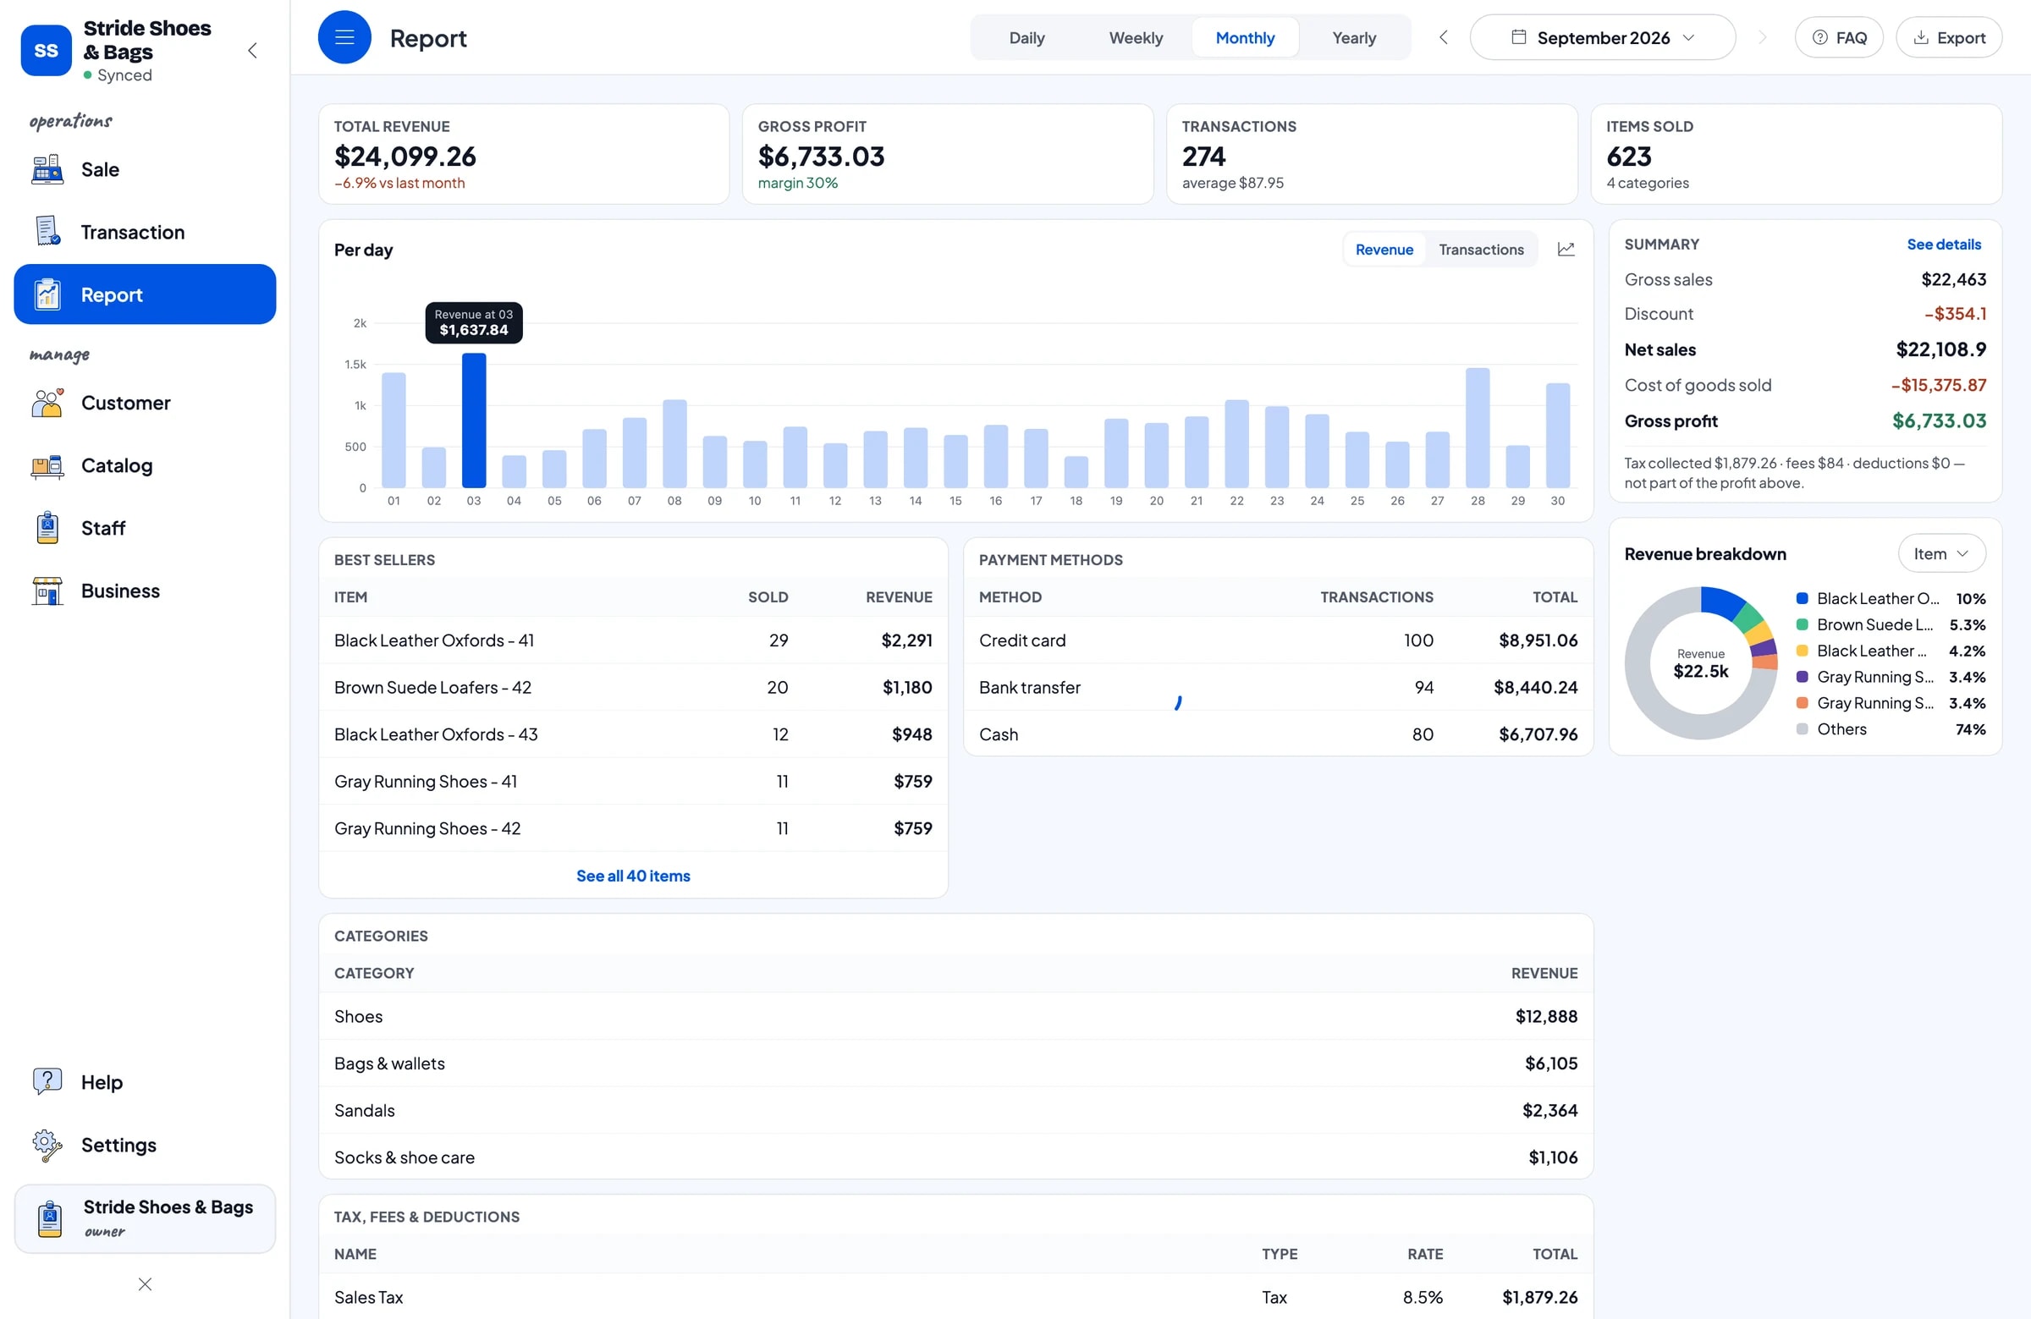
Task: Click the Business storefront icon
Action: pos(47,591)
